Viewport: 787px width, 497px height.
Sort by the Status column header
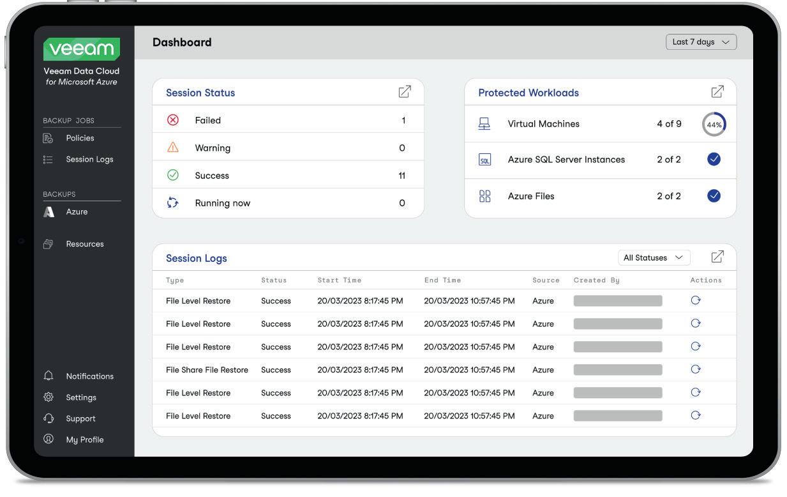point(274,280)
